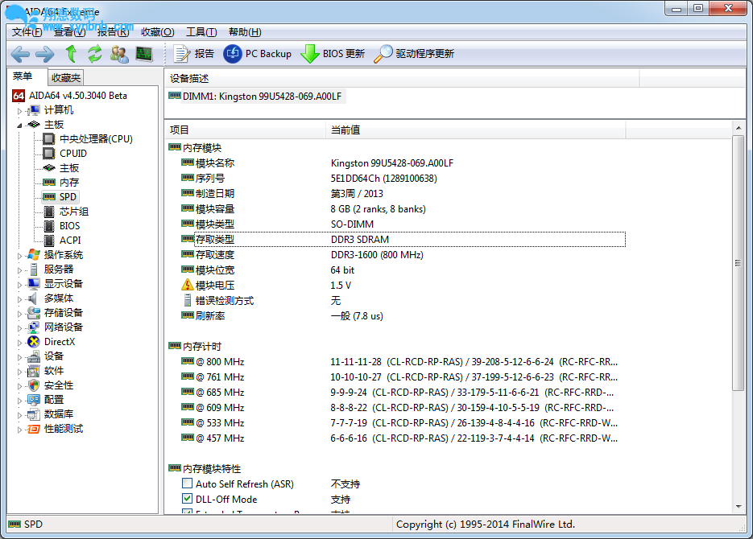
Task: Select 芯片组 in the tree
Action: pyautogui.click(x=66, y=212)
